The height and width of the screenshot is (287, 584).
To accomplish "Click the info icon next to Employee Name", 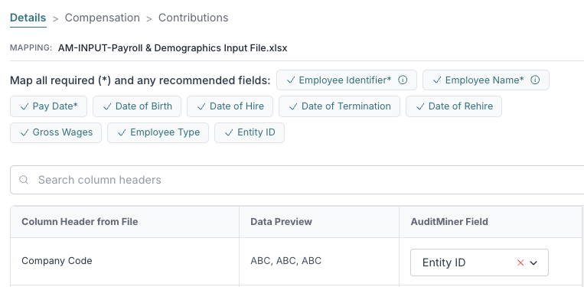I will click(x=535, y=80).
